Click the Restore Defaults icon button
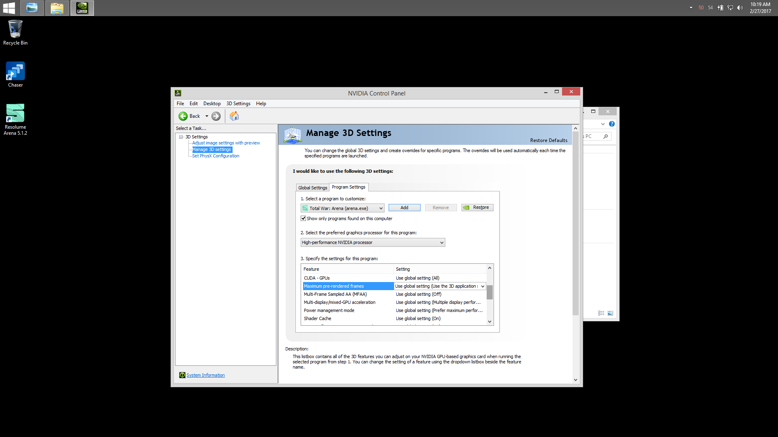778x437 pixels. [549, 140]
